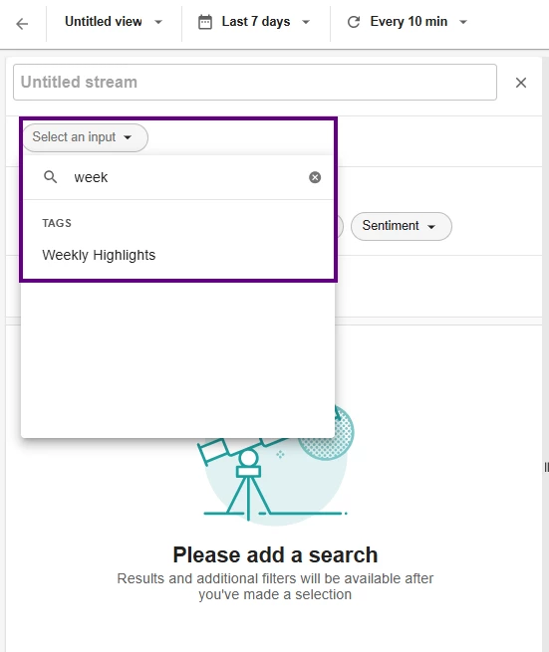Open the Every 10 min refresh dropdown
549x652 pixels.
(x=408, y=22)
